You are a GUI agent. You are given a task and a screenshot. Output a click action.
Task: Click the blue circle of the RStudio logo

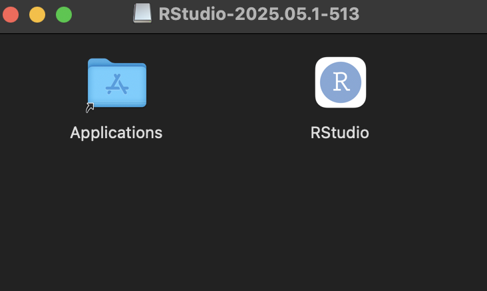(x=341, y=82)
